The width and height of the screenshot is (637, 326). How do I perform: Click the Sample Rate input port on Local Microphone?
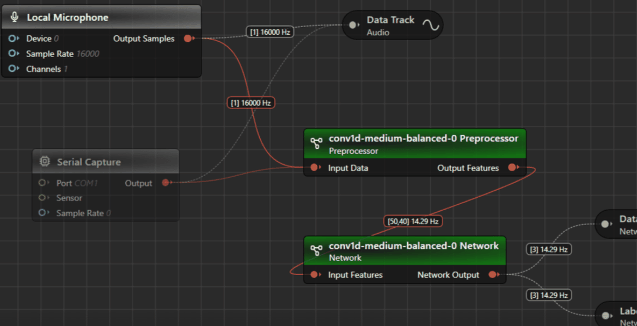pyautogui.click(x=14, y=54)
